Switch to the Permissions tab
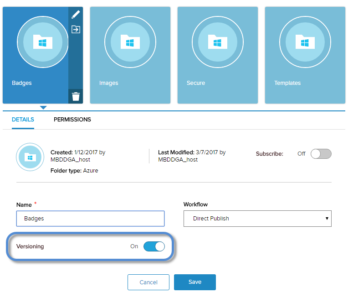Image resolution: width=348 pixels, height=298 pixels. click(72, 120)
